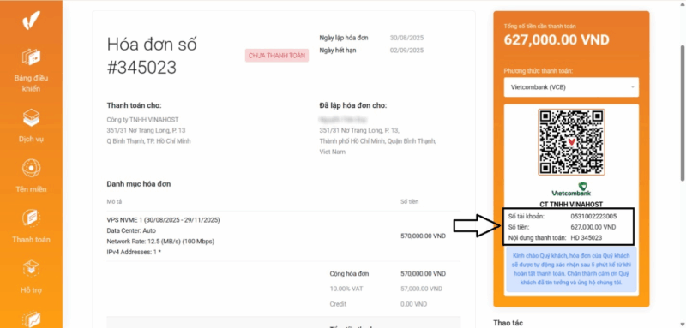Open the Dịch vụ services icon
This screenshot has height=328, width=686.
coord(31,117)
